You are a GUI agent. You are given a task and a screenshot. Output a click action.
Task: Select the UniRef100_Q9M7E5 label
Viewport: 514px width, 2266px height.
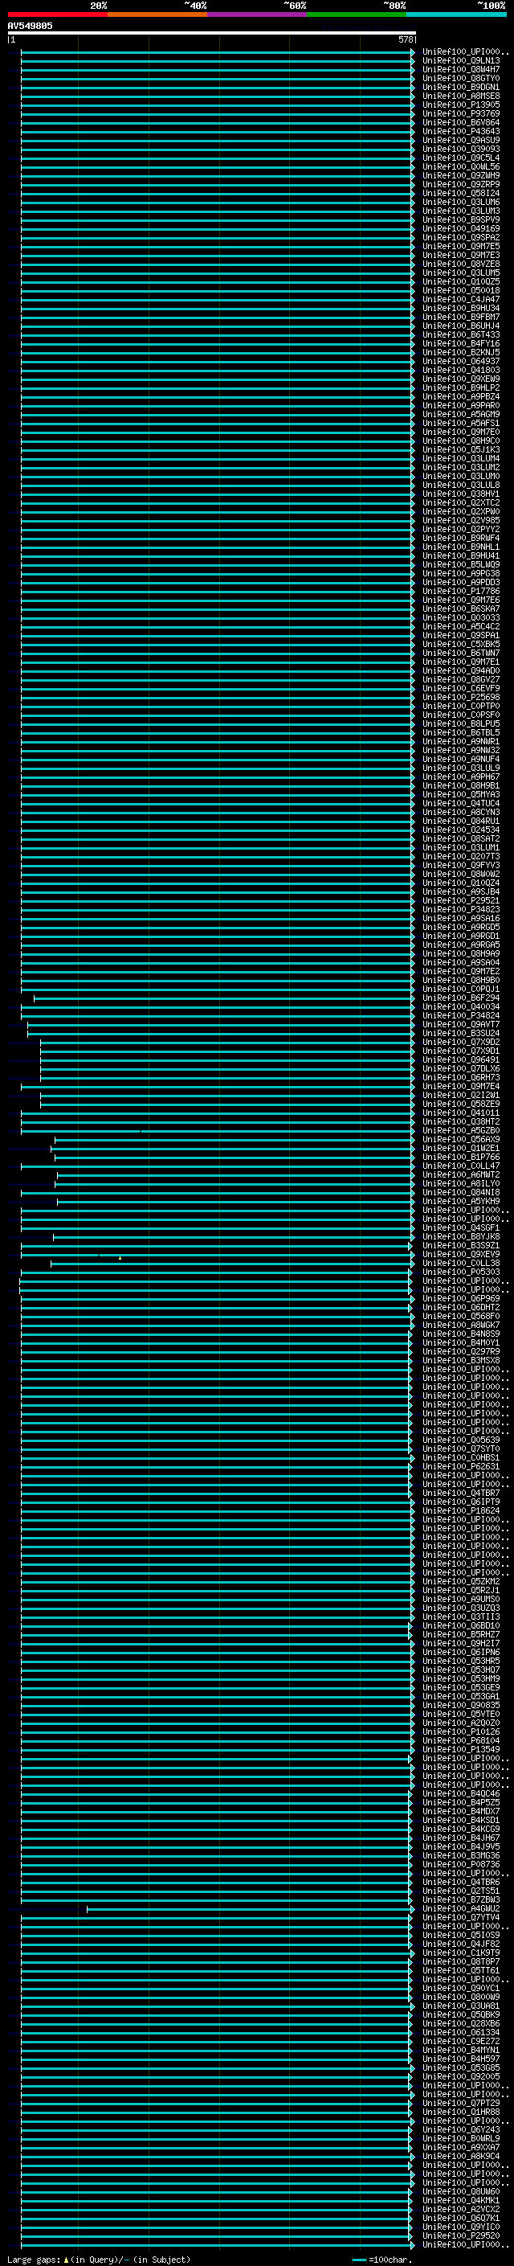[461, 246]
